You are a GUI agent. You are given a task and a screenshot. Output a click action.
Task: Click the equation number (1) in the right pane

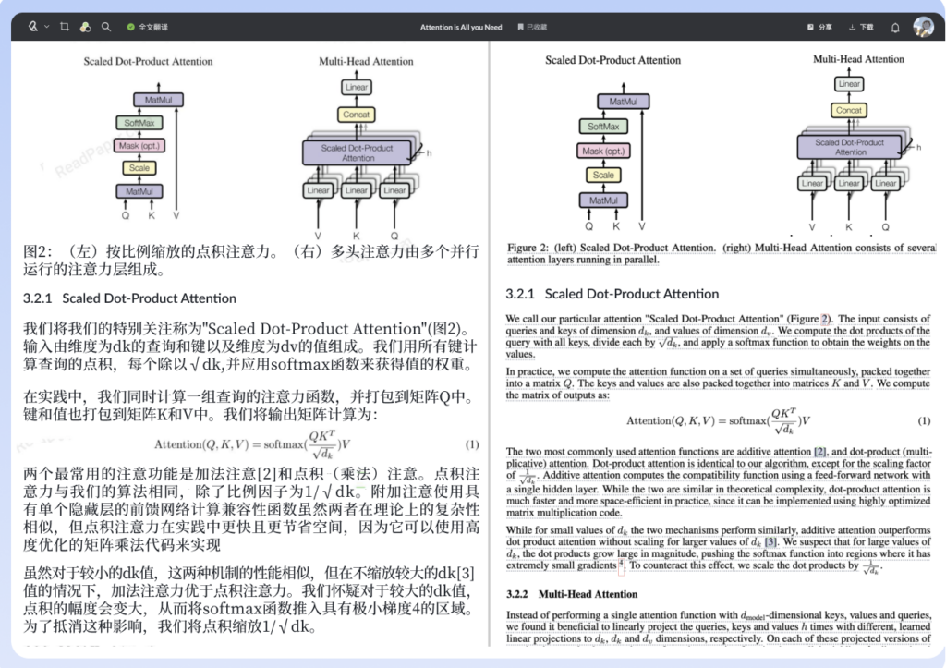[924, 420]
